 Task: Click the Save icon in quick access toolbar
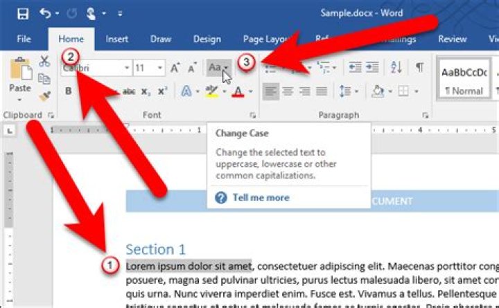[23, 14]
